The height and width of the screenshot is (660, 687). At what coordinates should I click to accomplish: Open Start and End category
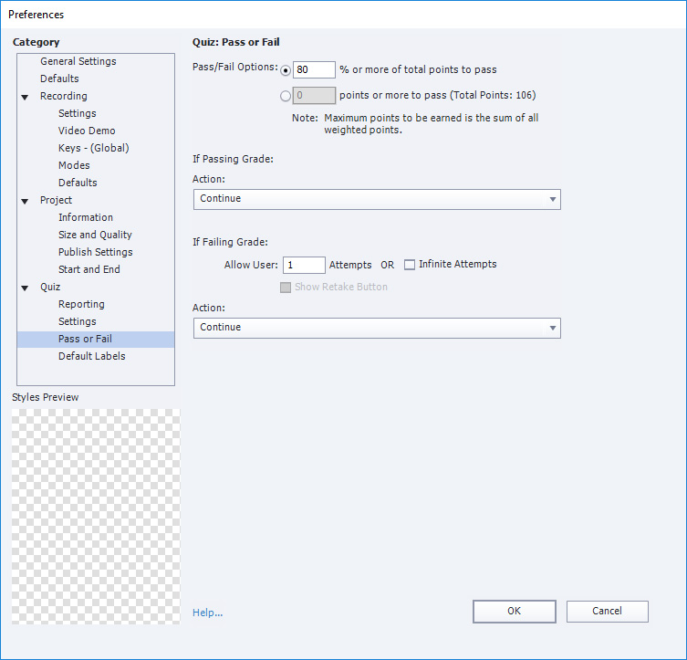pyautogui.click(x=88, y=269)
